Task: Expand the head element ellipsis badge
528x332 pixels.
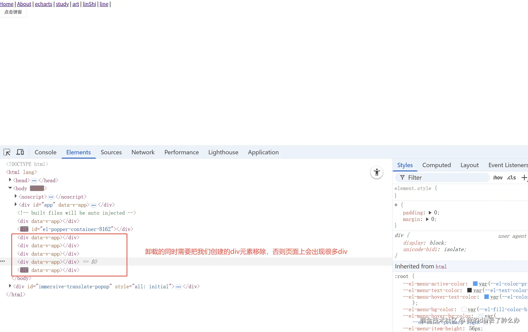Action: point(34,181)
